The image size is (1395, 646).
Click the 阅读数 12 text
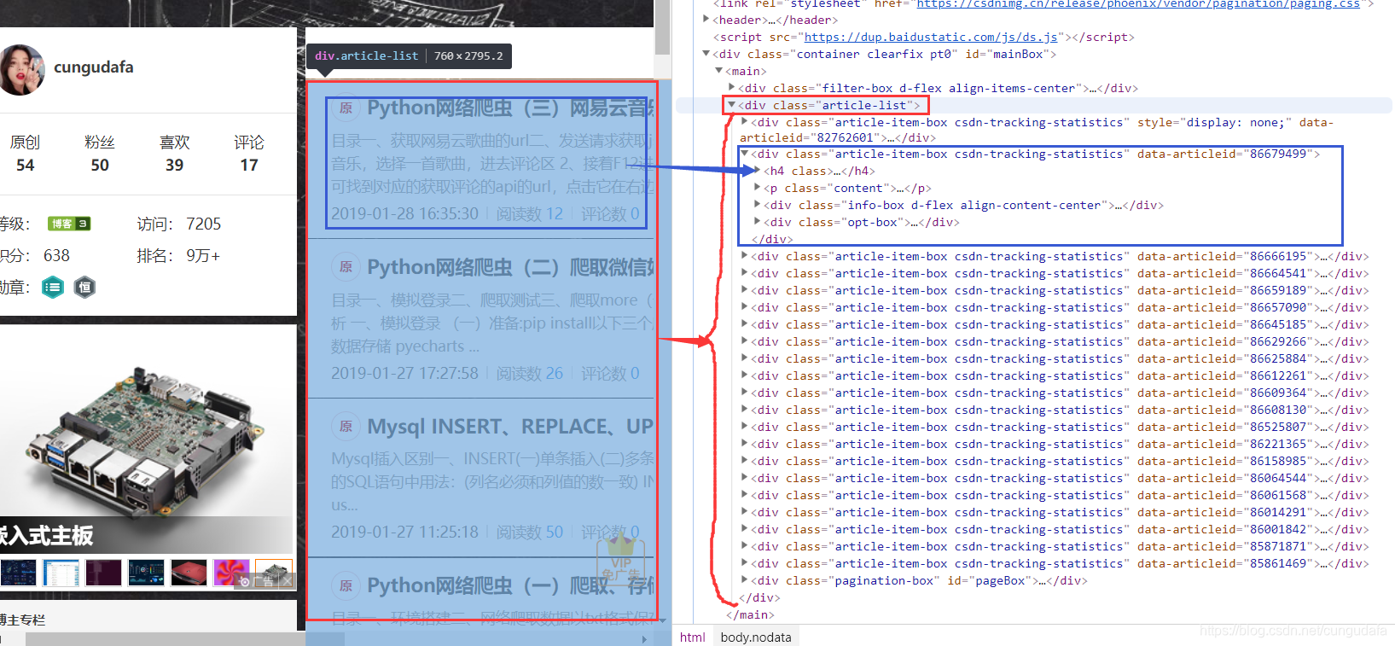(530, 214)
